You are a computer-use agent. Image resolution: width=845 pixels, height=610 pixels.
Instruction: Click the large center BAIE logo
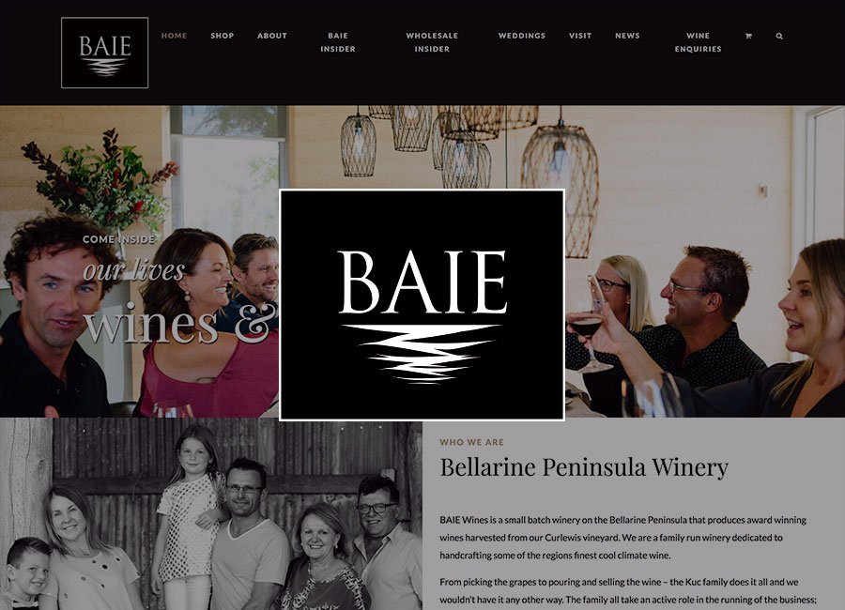pyautogui.click(x=422, y=305)
